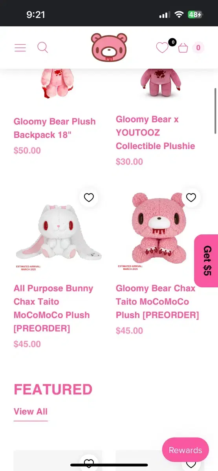Screen dimensions: 218x471
Task: Favorite the All Purpose Bunny plush
Action: [89, 197]
